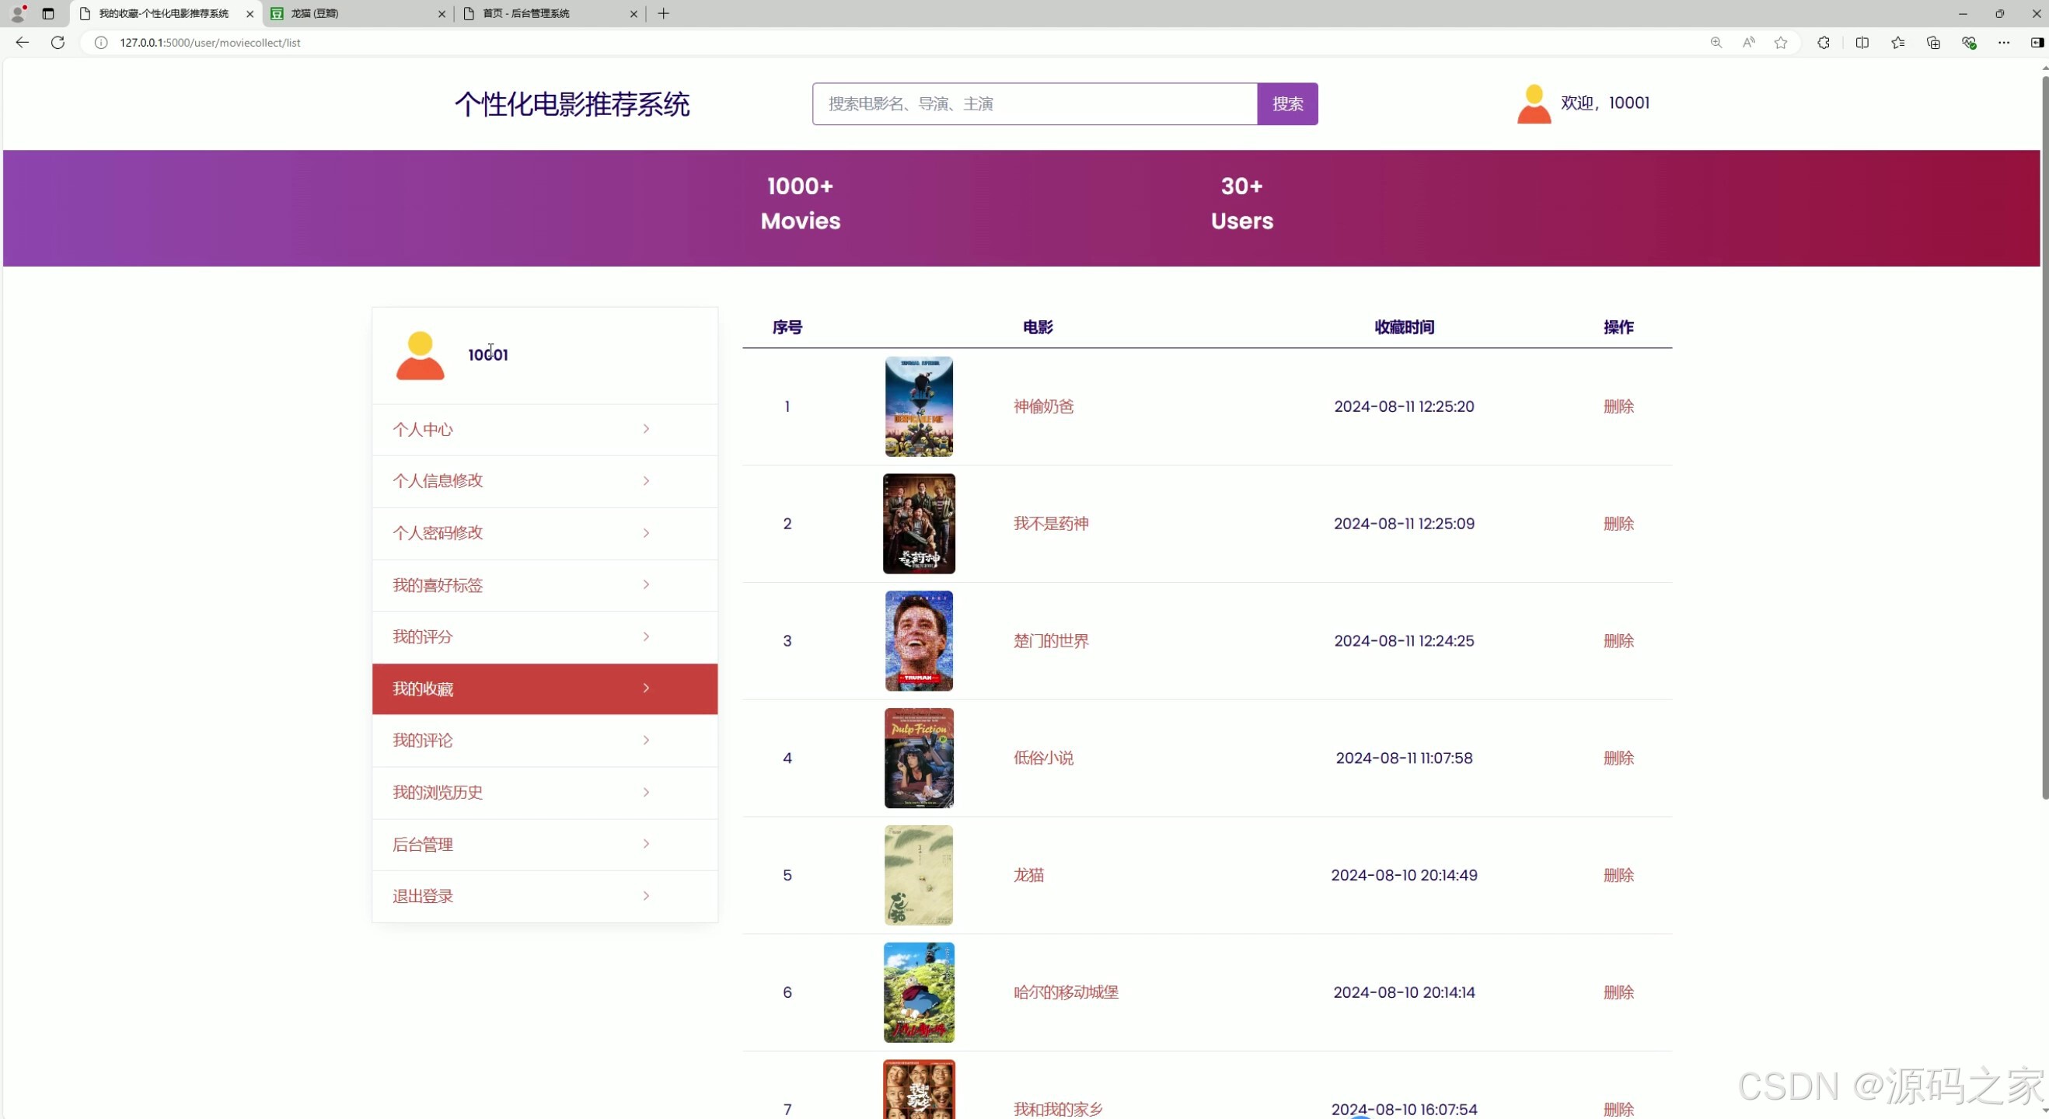Click the 搜索 button
This screenshot has height=1119, width=2049.
click(x=1287, y=104)
